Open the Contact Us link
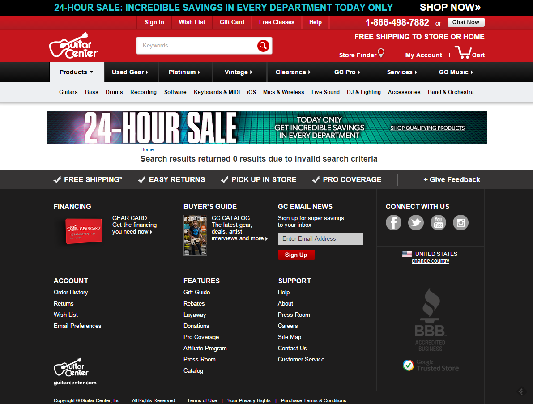Image resolution: width=533 pixels, height=404 pixels. 292,348
